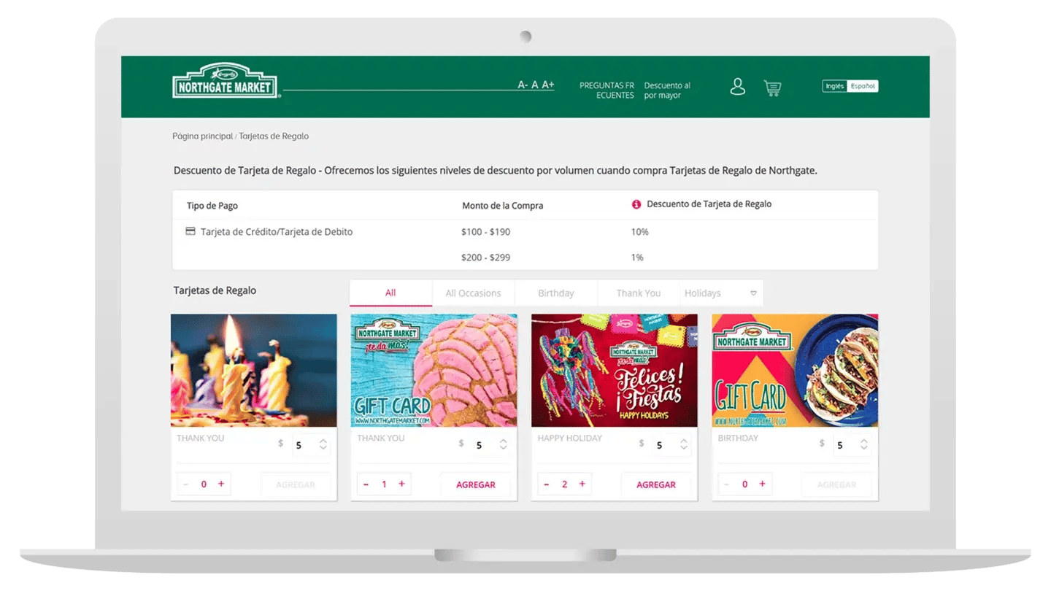Expand the price selector on first Thank You card
Image resolution: width=1051 pixels, height=591 pixels.
click(x=323, y=444)
